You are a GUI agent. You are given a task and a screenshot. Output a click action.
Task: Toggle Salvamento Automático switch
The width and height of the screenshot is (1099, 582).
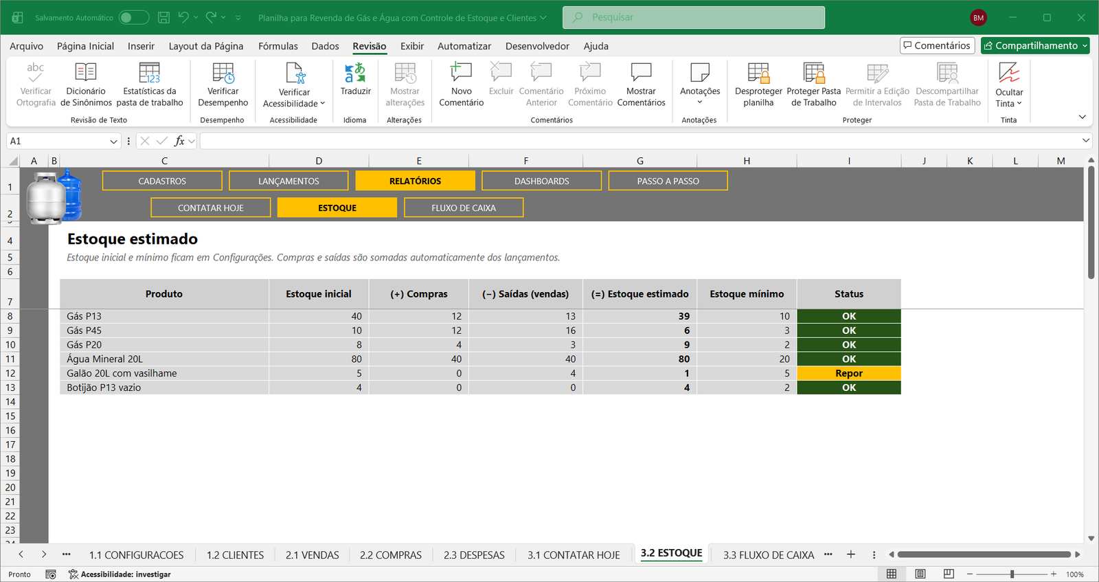tap(134, 17)
